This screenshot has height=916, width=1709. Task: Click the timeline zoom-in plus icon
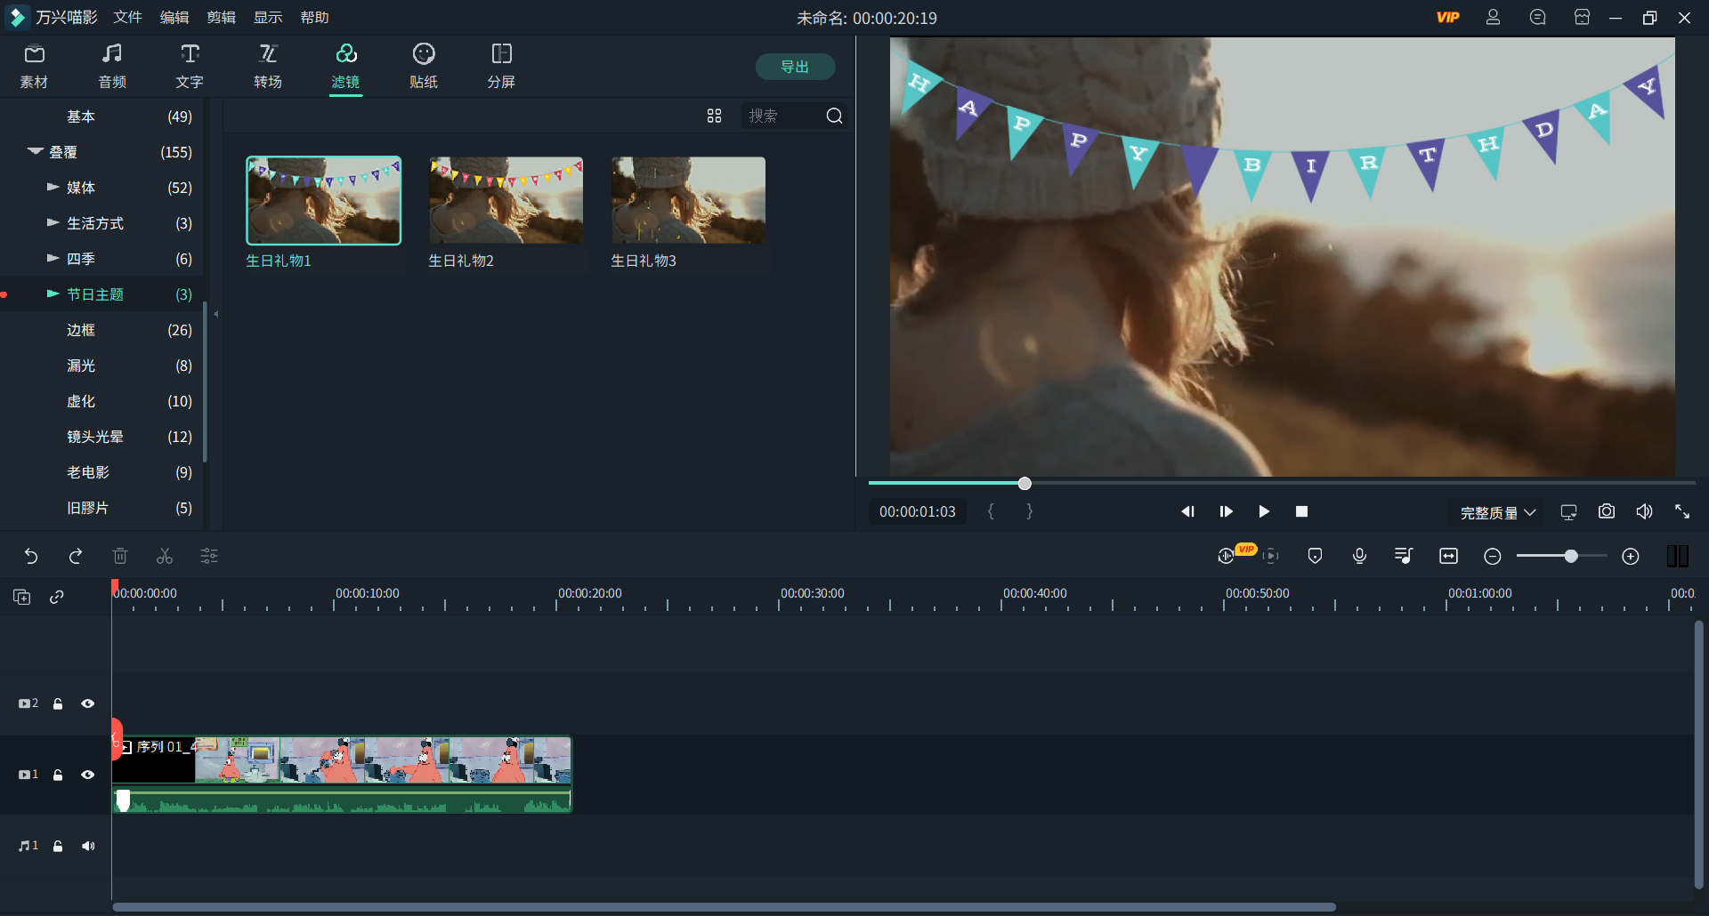point(1631,556)
